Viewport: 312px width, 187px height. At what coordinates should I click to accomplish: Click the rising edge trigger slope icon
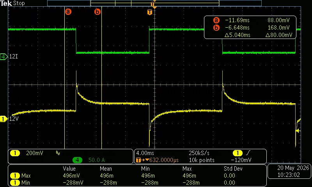click(x=248, y=153)
